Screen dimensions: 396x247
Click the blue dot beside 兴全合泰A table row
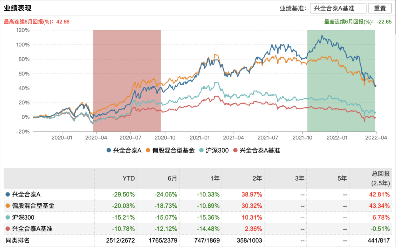[8, 195]
